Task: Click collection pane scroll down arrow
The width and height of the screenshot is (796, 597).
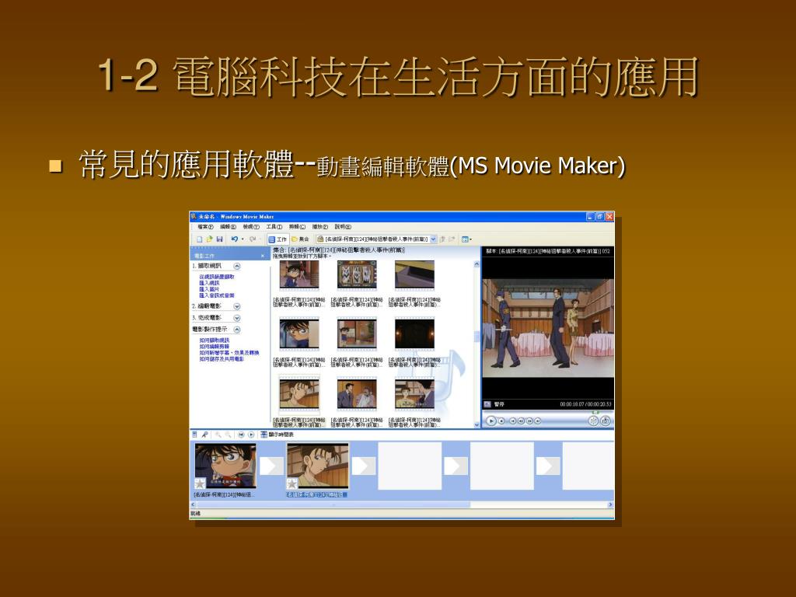Action: coord(477,425)
